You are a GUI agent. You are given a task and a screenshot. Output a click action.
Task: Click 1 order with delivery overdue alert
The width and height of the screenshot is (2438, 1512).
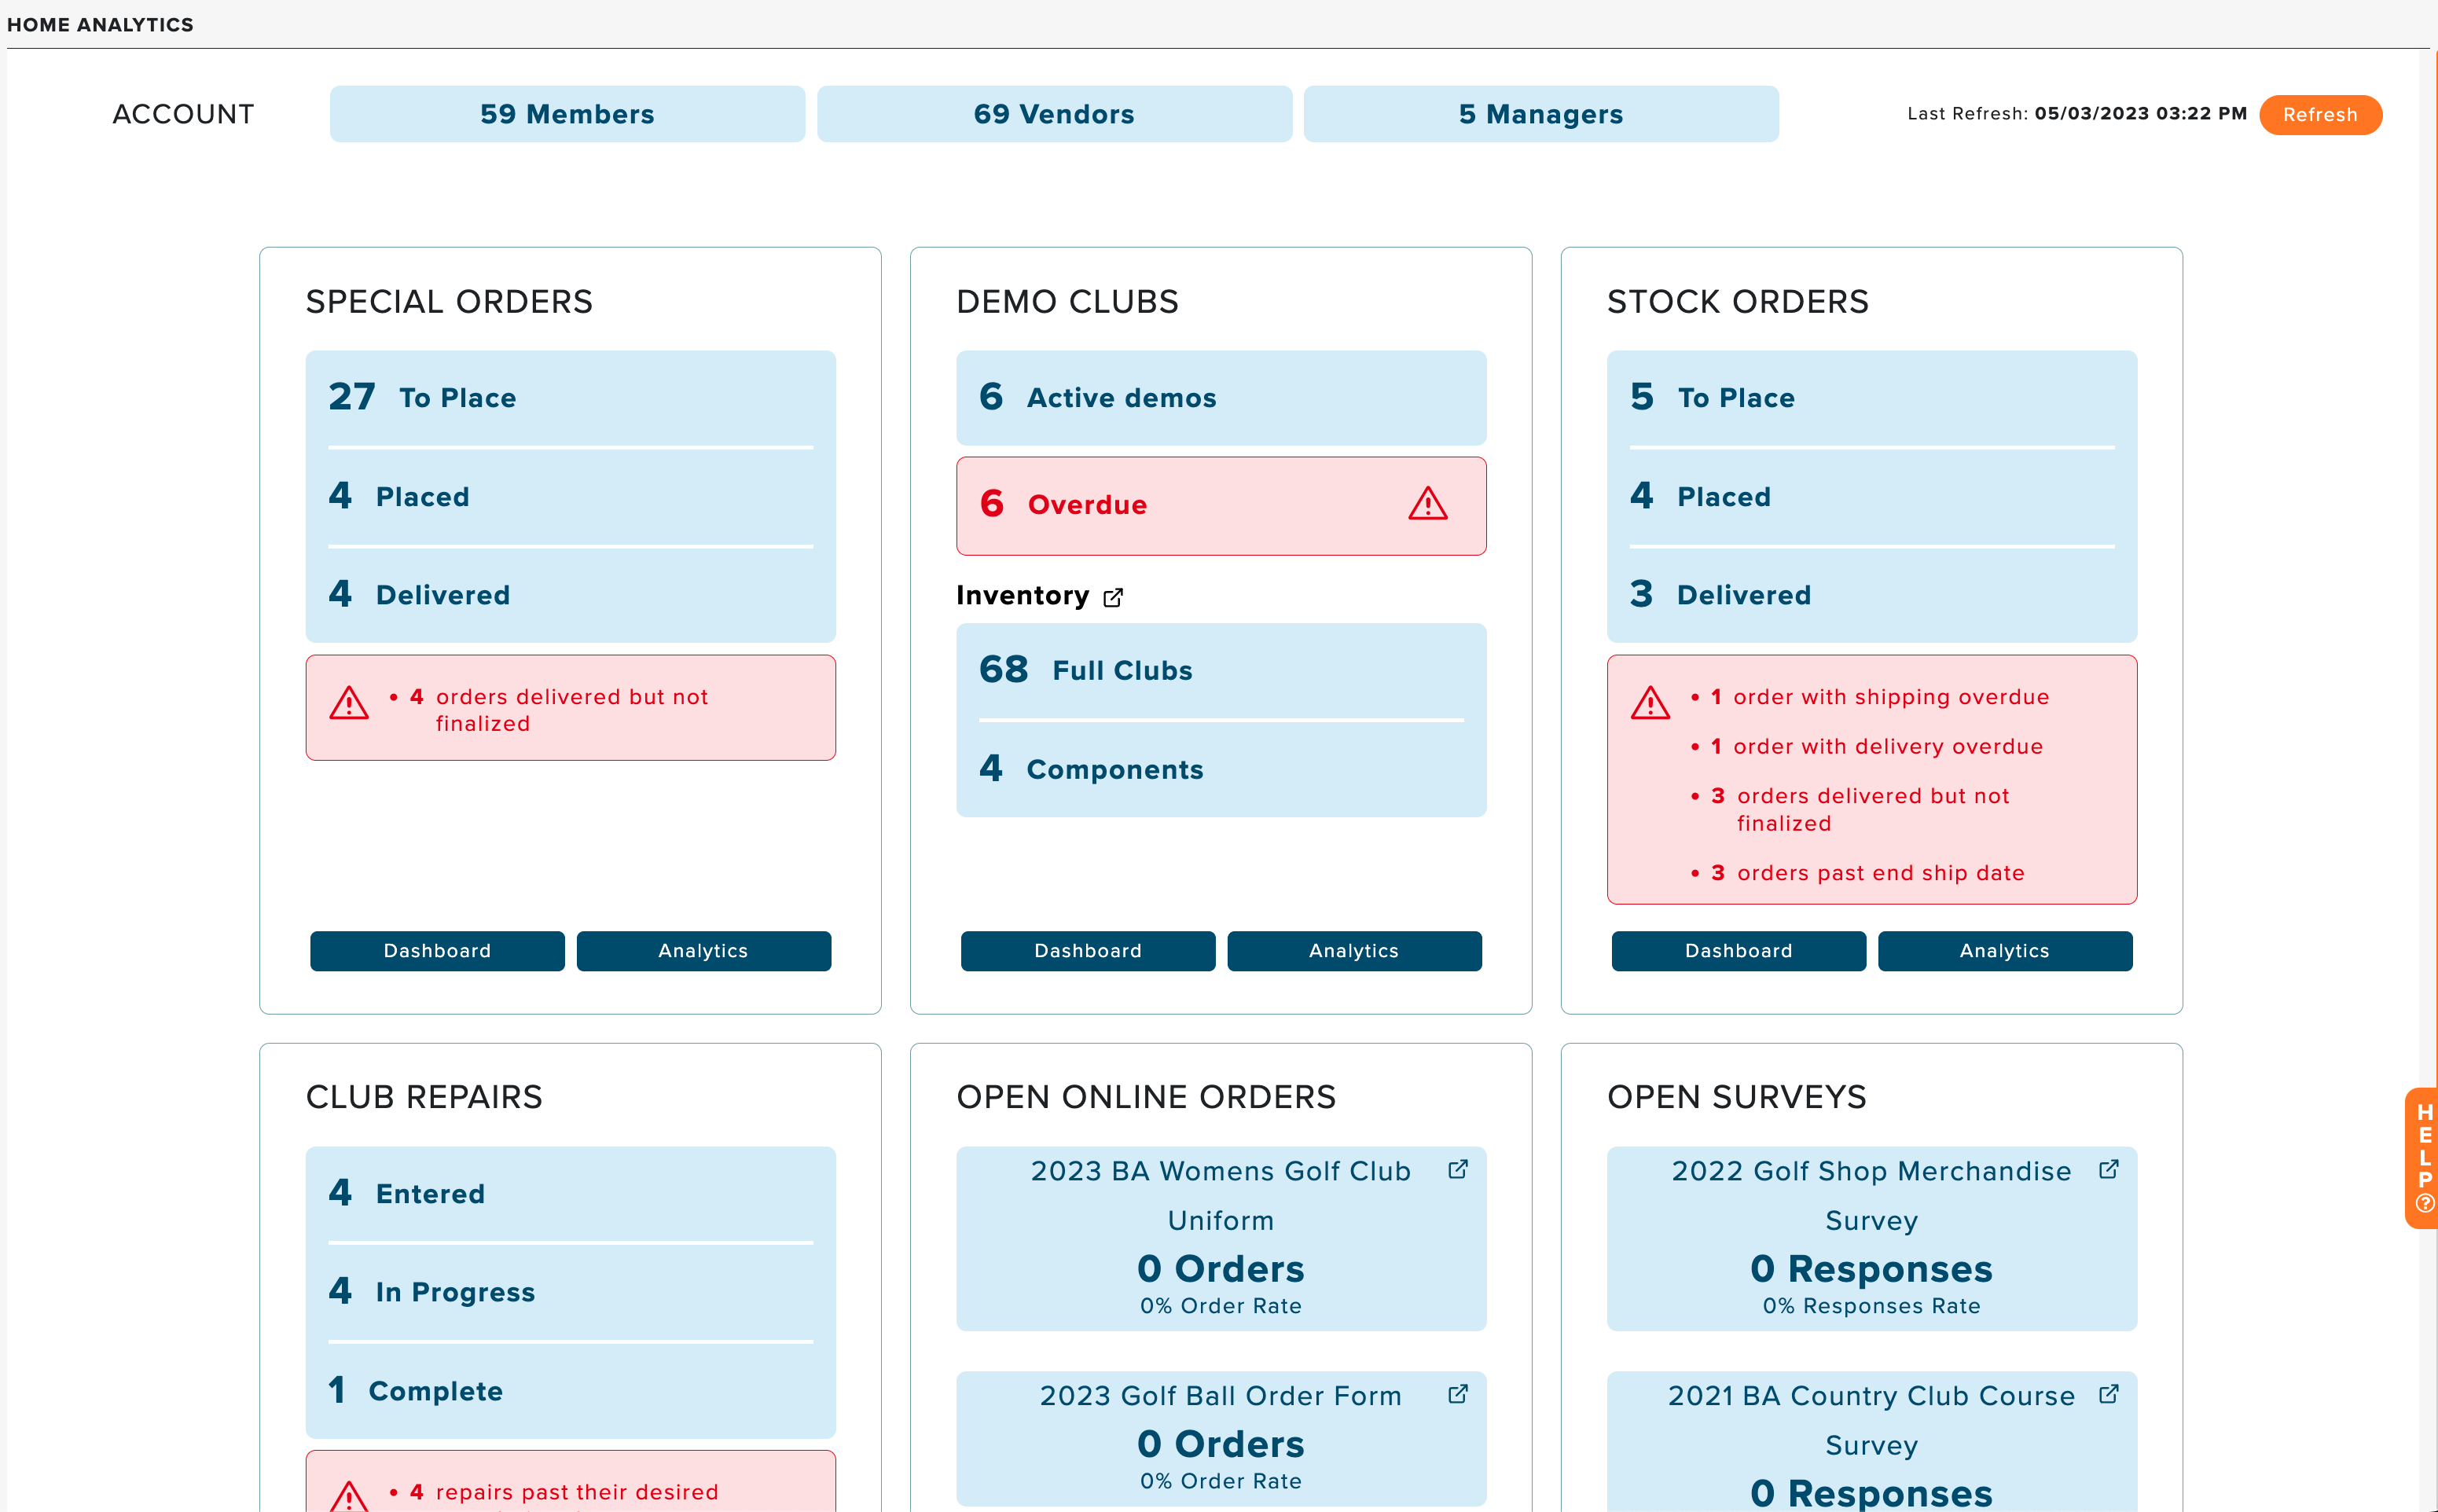[1876, 746]
